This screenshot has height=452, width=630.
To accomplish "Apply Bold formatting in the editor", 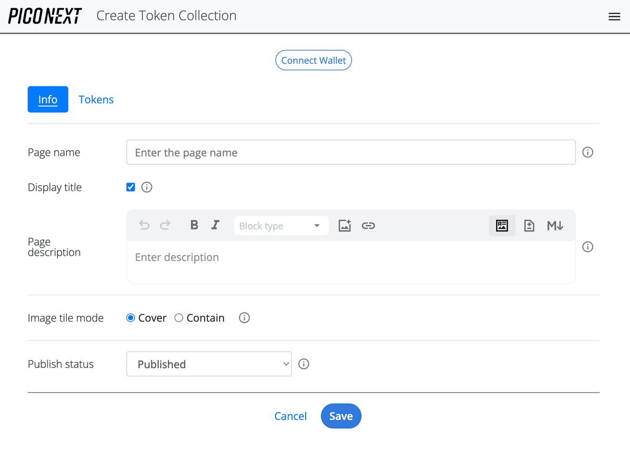I will coord(194,225).
